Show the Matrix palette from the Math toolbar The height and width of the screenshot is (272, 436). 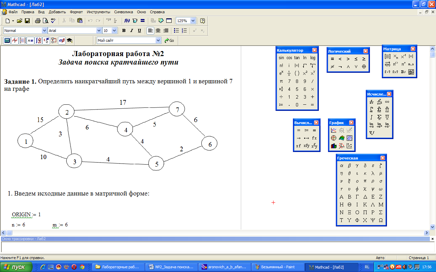tap(22, 40)
